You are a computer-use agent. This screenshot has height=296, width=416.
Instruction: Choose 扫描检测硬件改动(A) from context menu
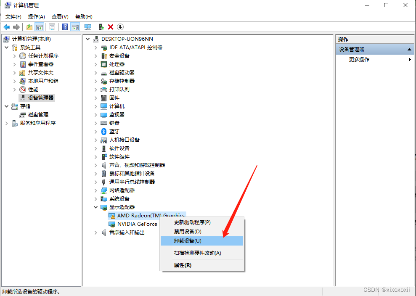[201, 253]
